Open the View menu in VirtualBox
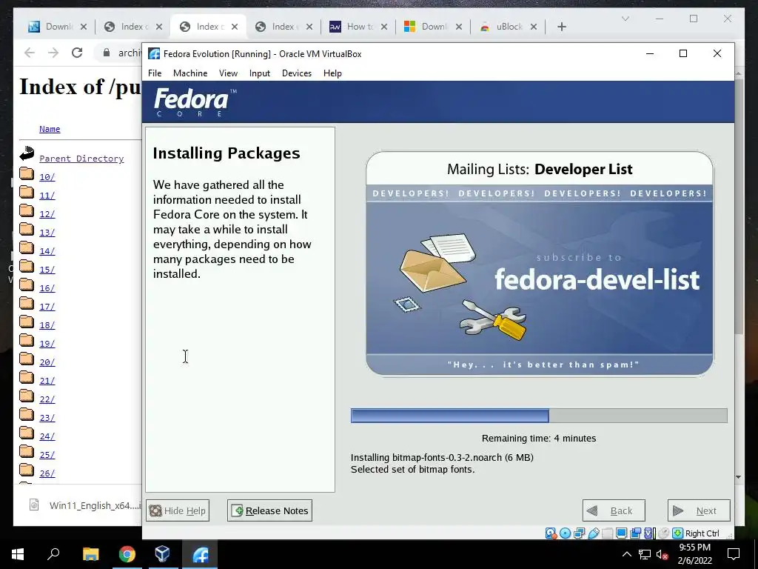The image size is (758, 569). click(228, 73)
